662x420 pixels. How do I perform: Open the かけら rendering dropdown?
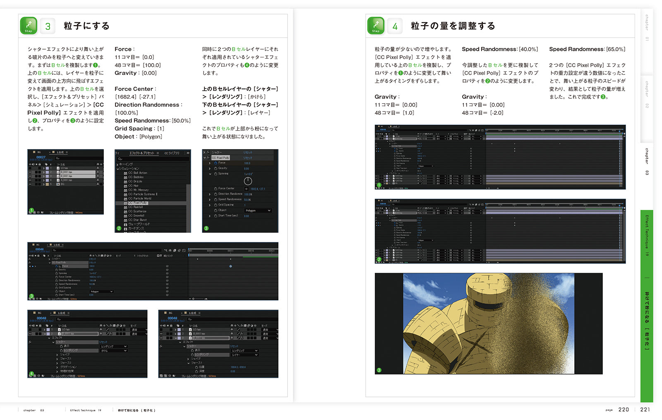[x=114, y=351]
